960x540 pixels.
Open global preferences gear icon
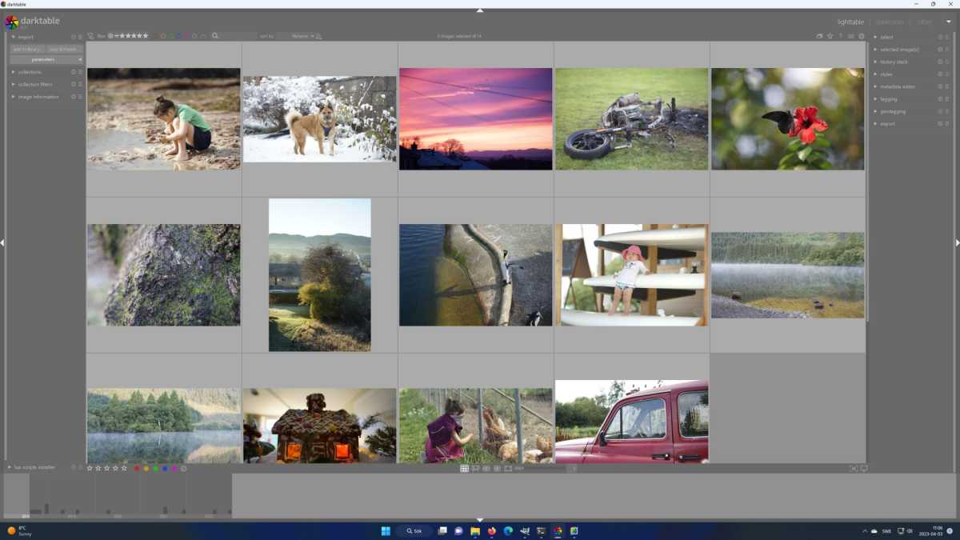click(x=862, y=36)
